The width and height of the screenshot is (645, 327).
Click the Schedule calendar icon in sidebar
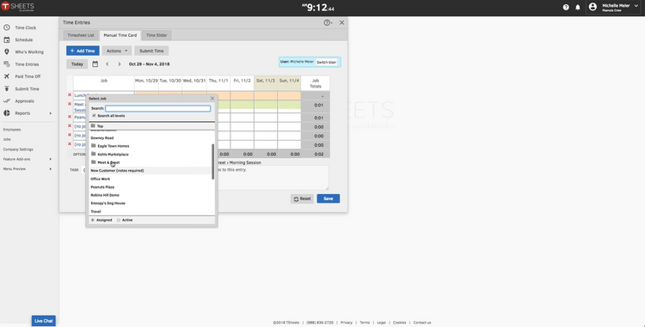click(7, 39)
